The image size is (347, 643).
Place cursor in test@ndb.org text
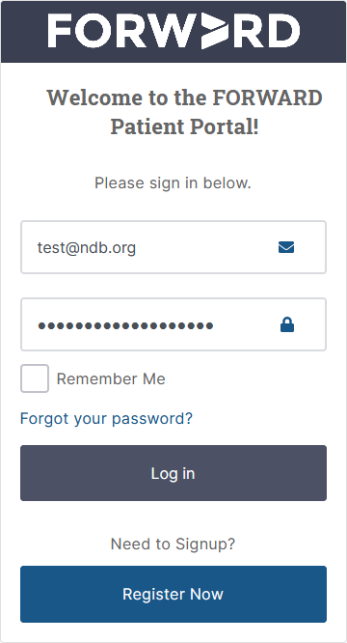(87, 248)
